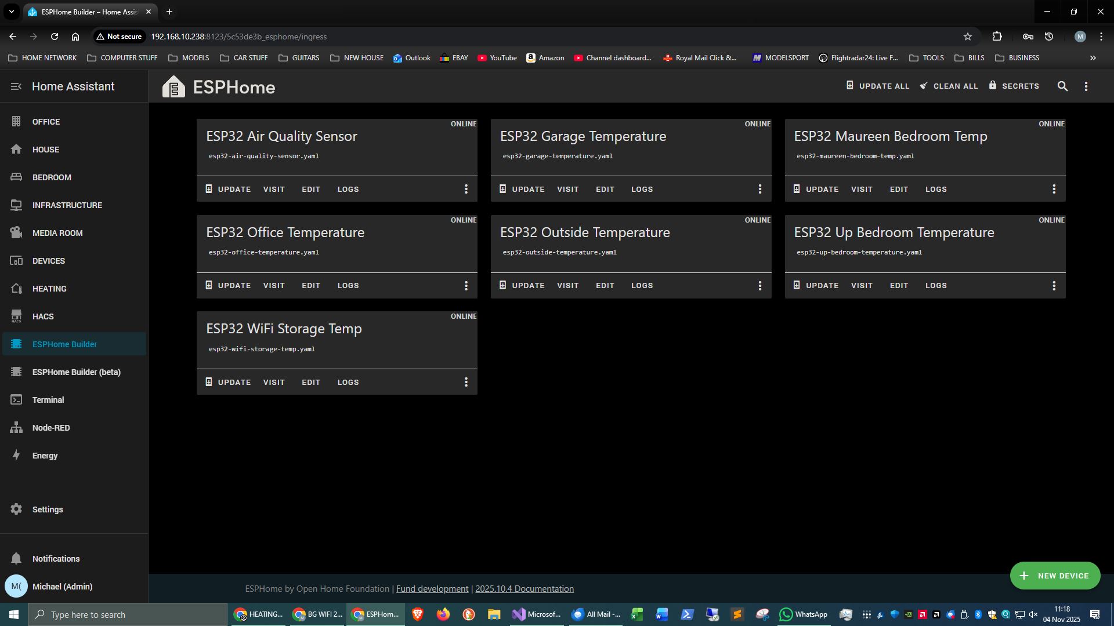Click UPDATE ALL in the ESPHome header
Image resolution: width=1114 pixels, height=626 pixels.
pyautogui.click(x=878, y=86)
